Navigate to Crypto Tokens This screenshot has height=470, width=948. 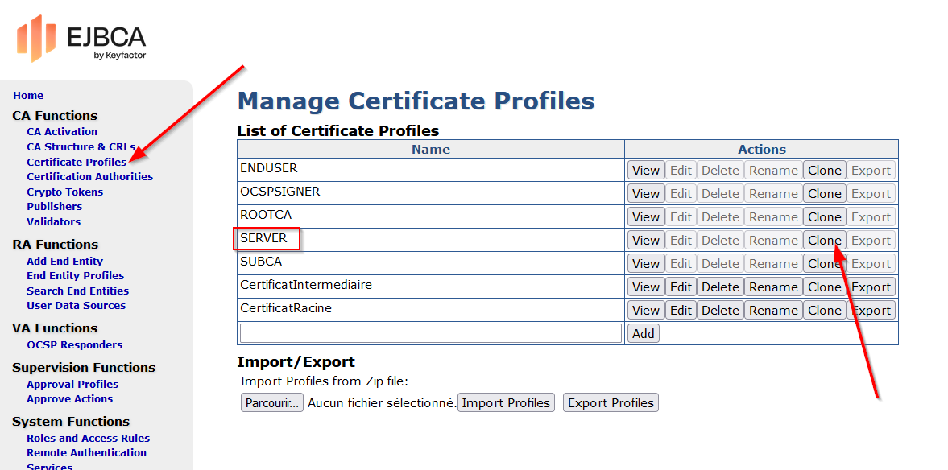pos(64,192)
